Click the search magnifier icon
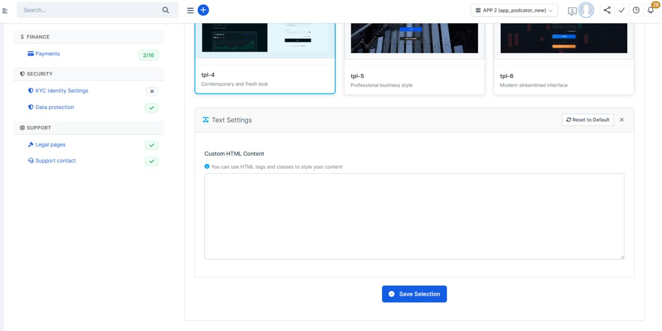The width and height of the screenshot is (662, 331). 165,10
